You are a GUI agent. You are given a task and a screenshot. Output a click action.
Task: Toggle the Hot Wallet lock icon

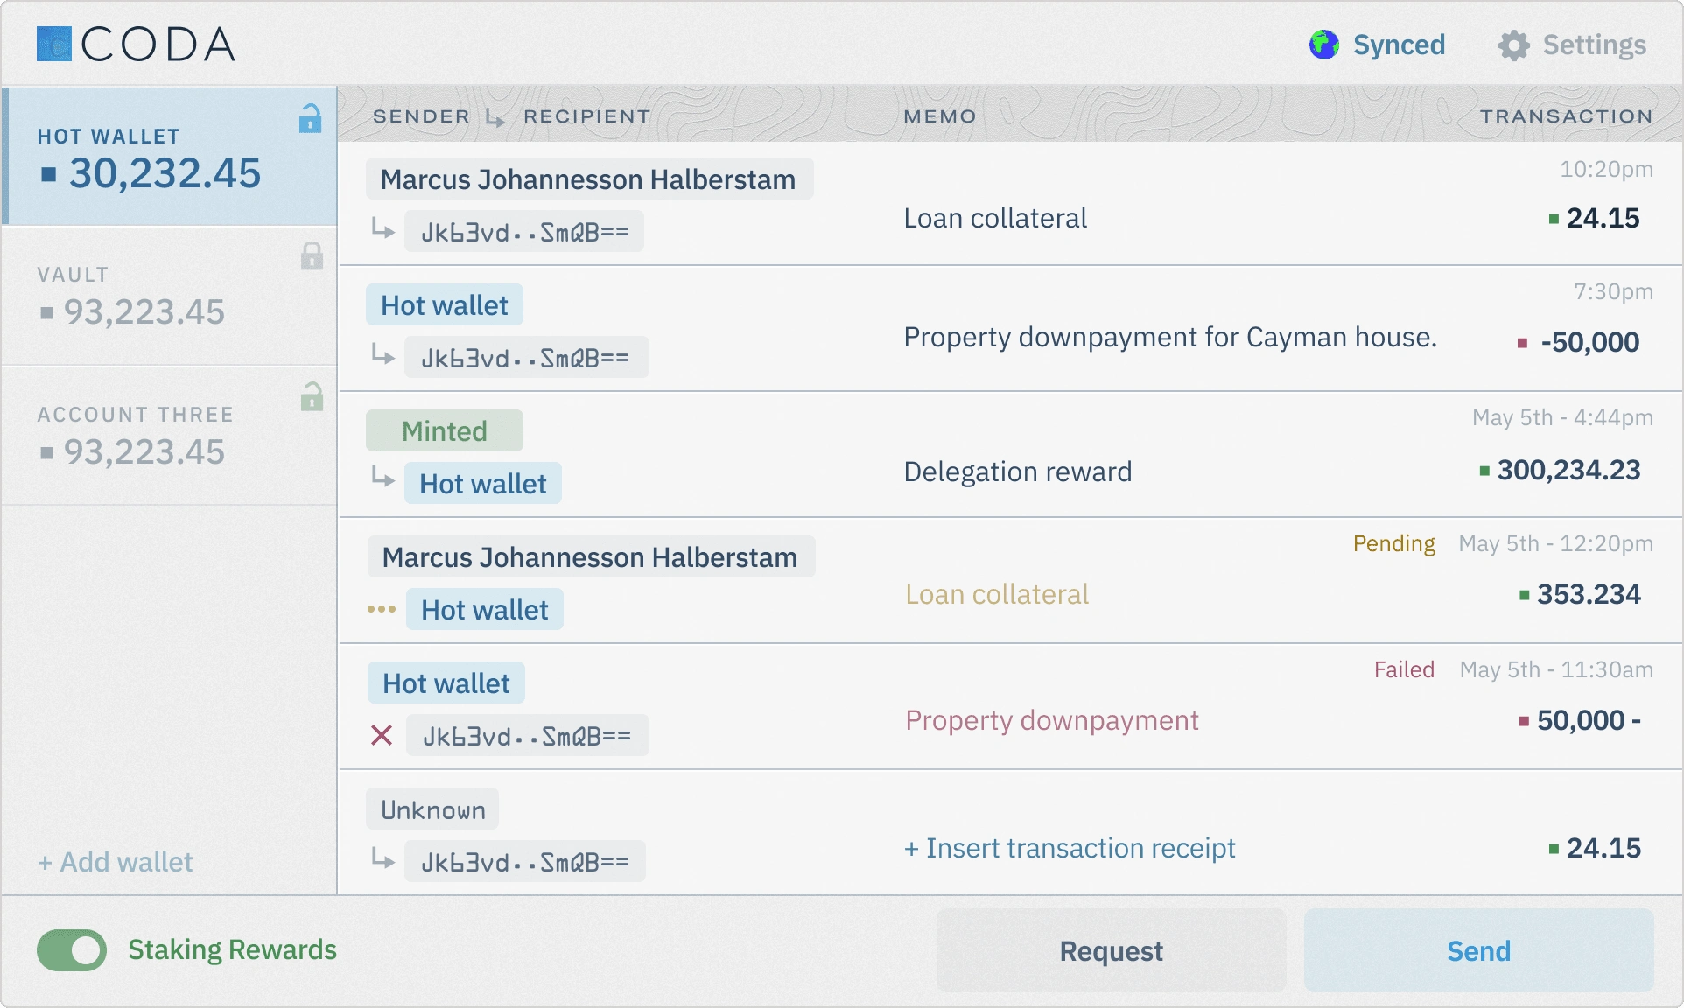311,118
